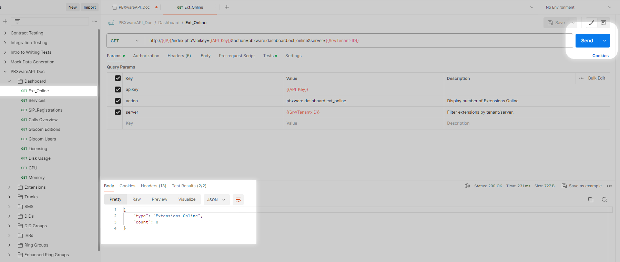
Task: Toggle response word wrap icon
Action: coord(238,200)
